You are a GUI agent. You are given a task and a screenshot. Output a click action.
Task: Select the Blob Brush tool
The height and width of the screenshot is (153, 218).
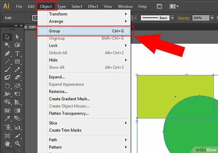pyautogui.click(x=7, y=77)
